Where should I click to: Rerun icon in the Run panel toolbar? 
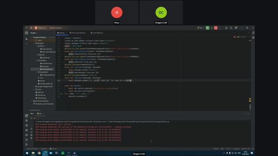tap(32, 118)
